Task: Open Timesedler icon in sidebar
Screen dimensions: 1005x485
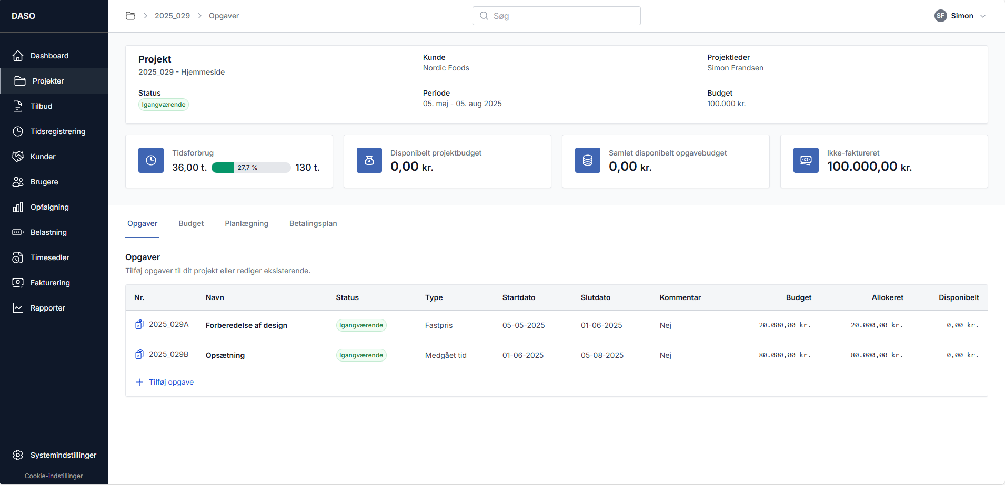Action: coord(18,257)
